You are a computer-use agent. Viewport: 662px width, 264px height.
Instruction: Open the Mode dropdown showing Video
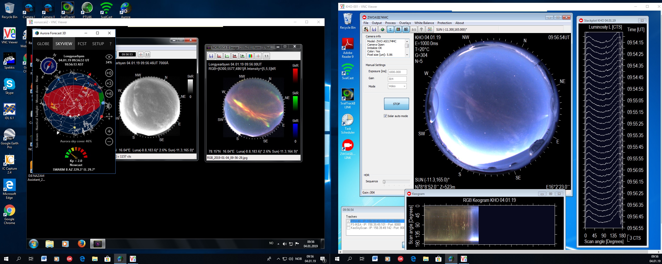pos(397,86)
